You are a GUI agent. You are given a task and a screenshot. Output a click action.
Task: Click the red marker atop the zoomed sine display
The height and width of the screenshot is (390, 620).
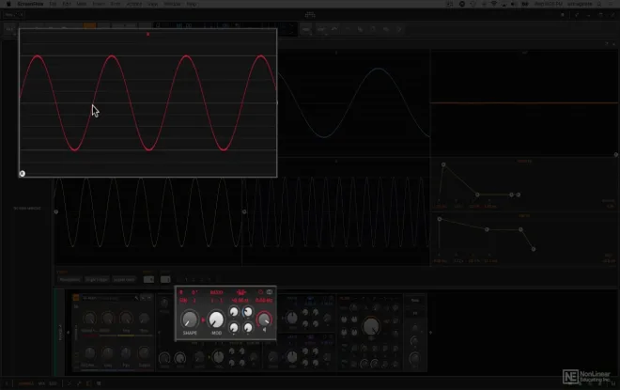147,35
